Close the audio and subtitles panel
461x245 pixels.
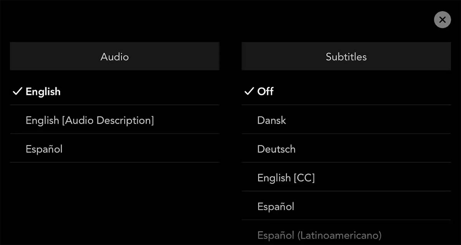(442, 20)
